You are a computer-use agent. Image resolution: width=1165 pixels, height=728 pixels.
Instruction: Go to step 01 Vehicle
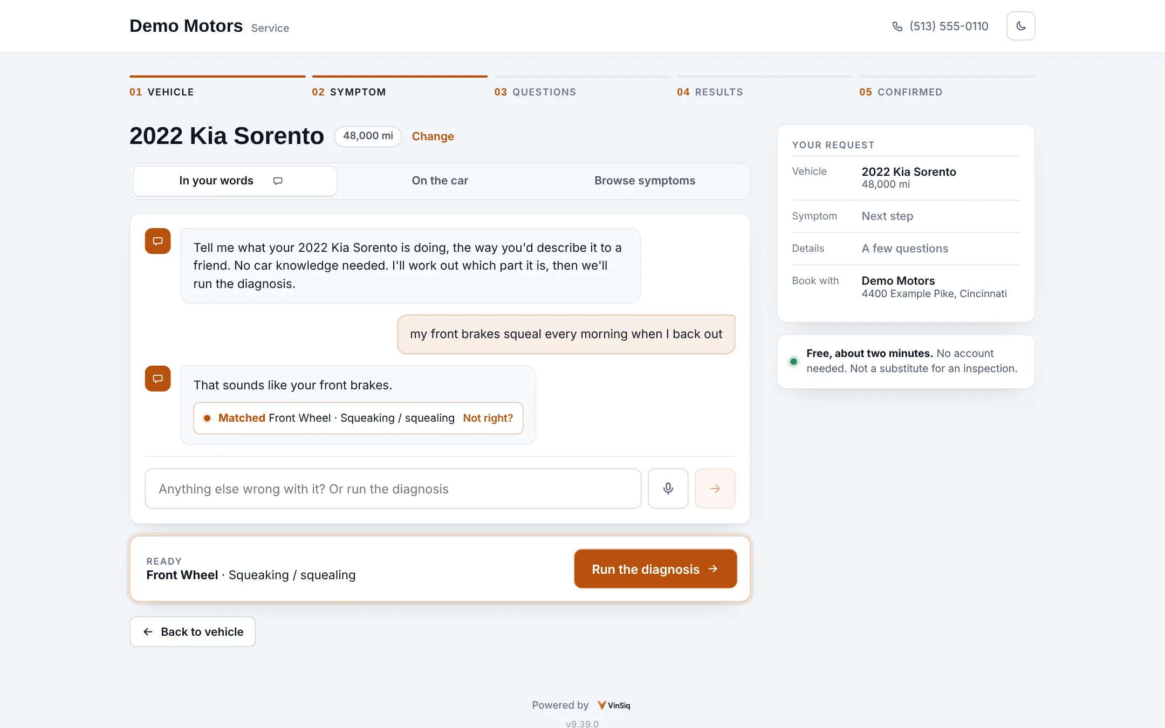217,87
